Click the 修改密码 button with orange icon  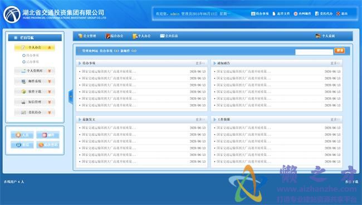tap(48, 145)
